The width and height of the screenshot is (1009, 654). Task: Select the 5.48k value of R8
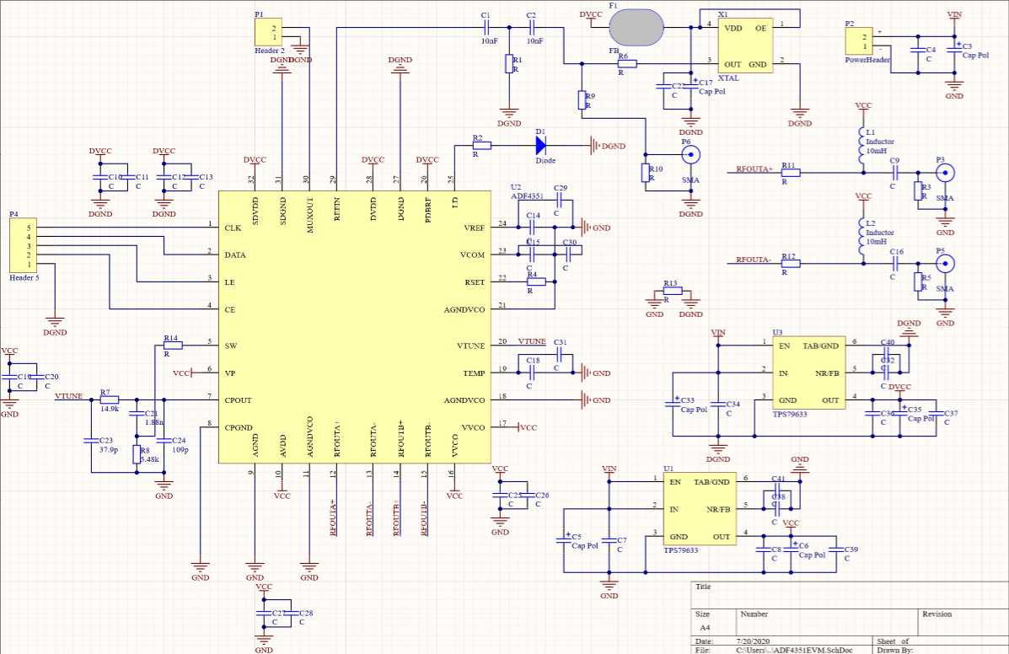coord(149,459)
